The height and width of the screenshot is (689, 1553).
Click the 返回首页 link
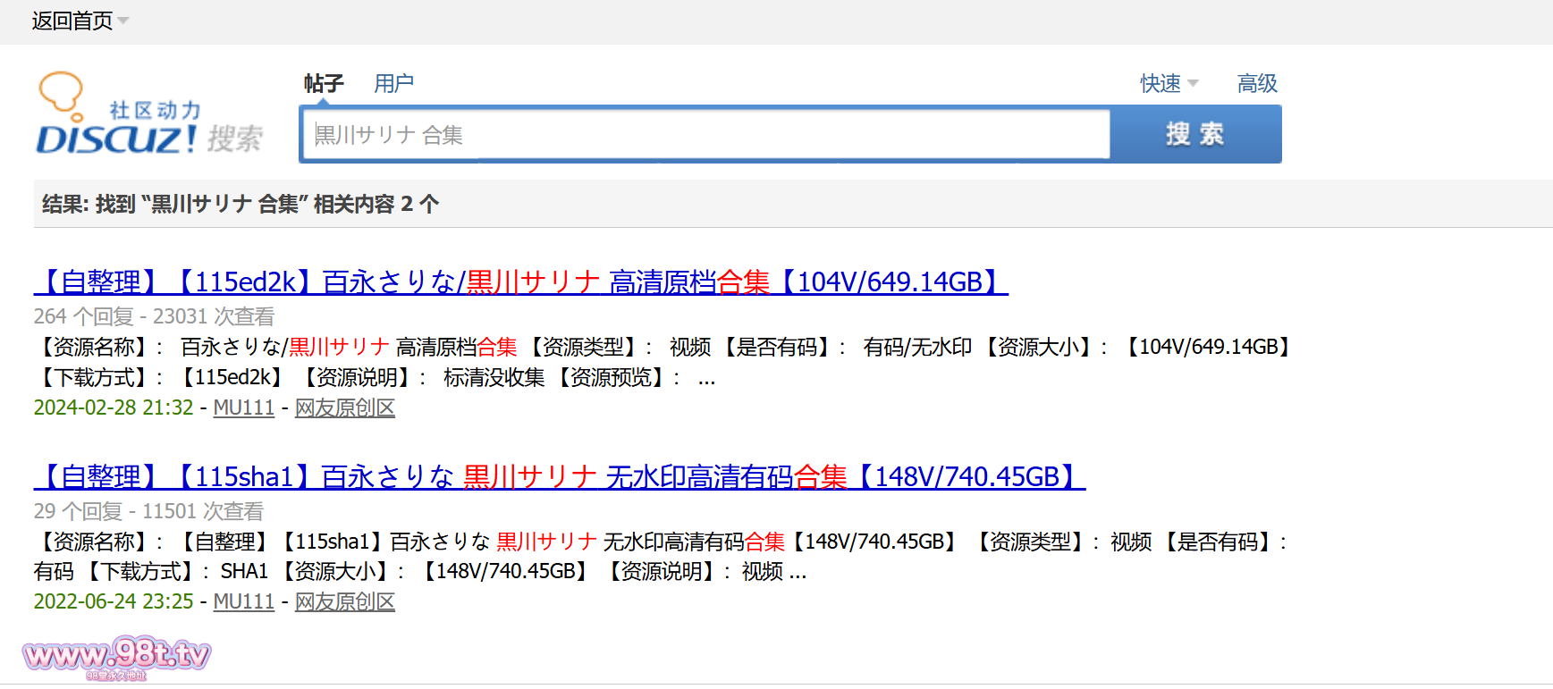pyautogui.click(x=72, y=21)
